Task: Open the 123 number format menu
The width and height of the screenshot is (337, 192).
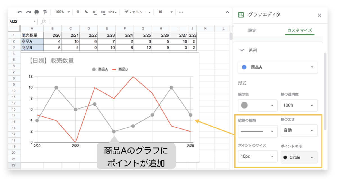Action: click(112, 12)
